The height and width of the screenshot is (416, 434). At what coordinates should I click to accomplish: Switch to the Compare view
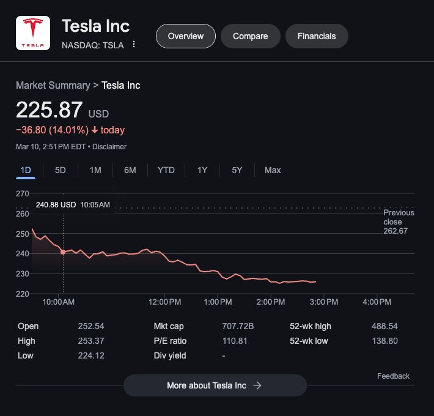tap(251, 36)
